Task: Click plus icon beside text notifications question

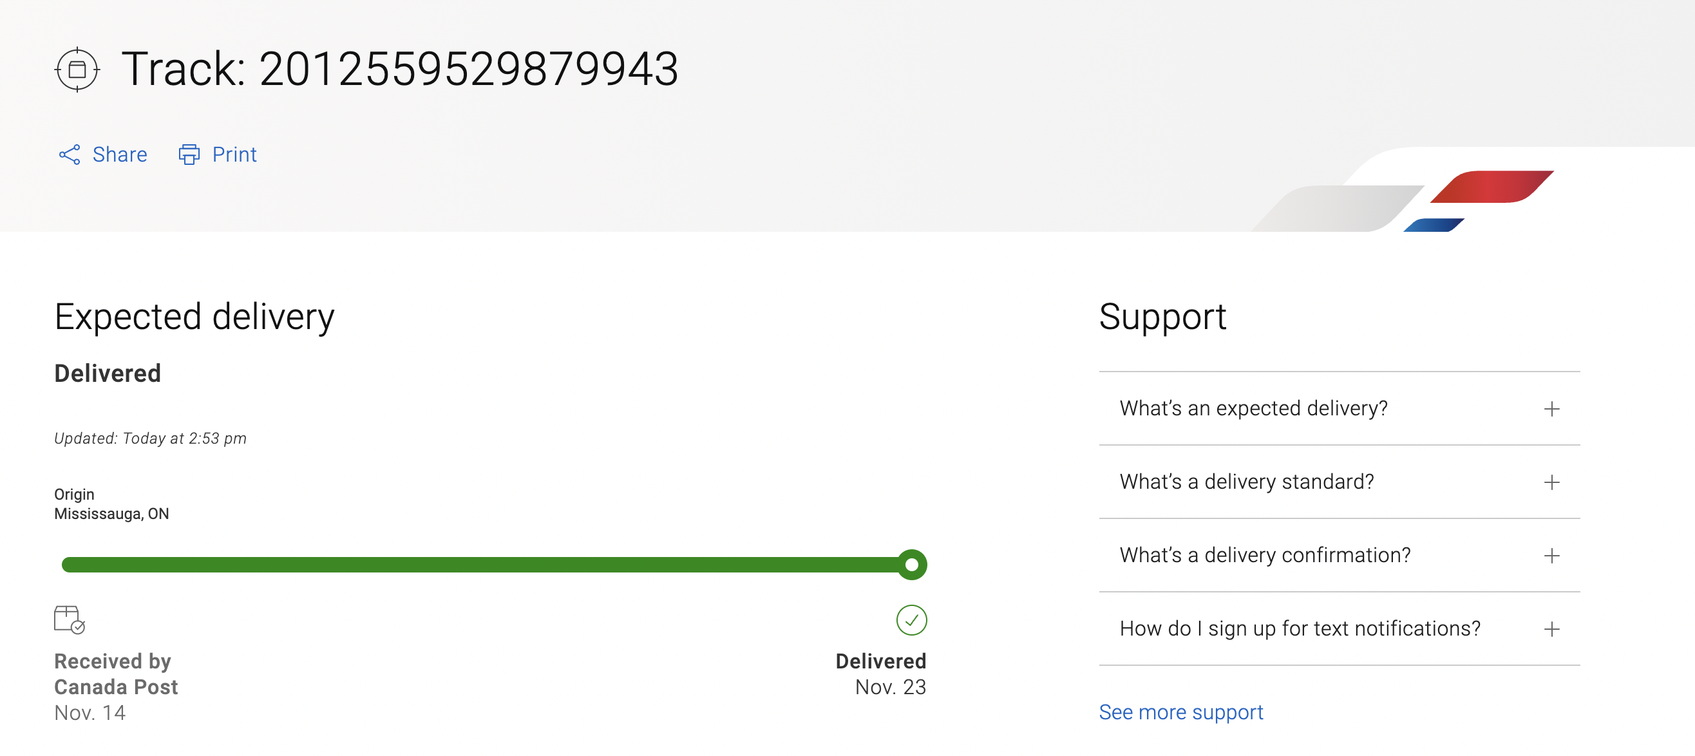Action: click(1551, 629)
